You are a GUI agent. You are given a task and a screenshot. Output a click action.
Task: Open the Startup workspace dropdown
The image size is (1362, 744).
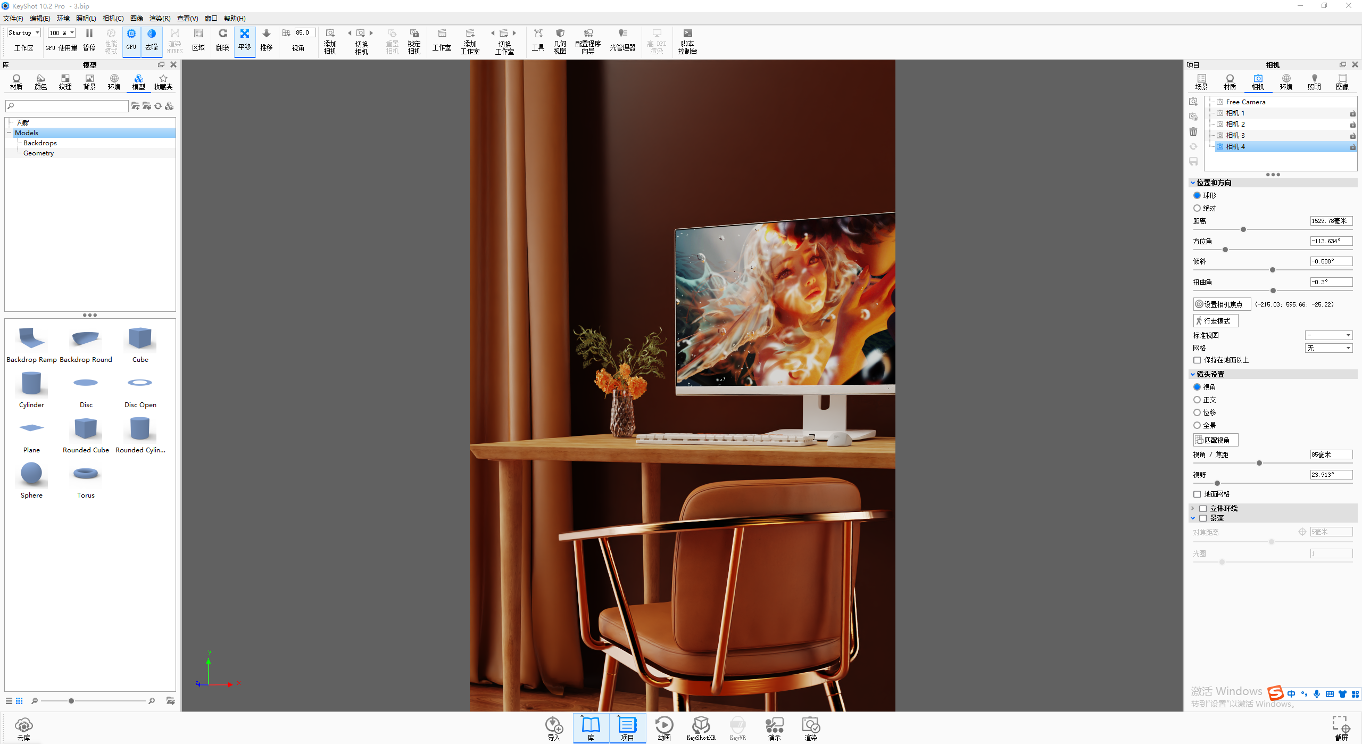point(23,32)
